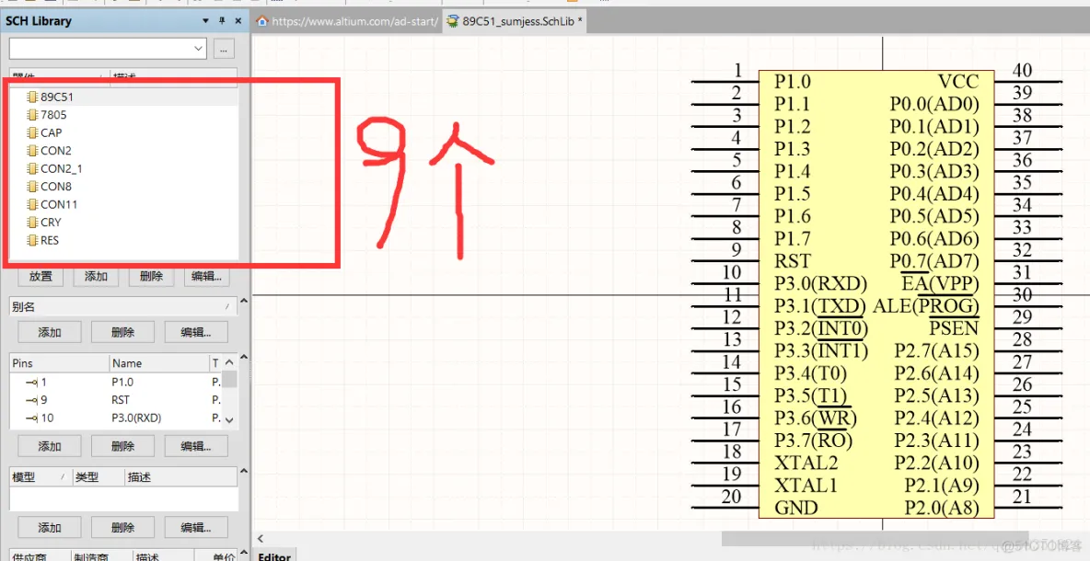
Task: Select the Editor tab at the bottom
Action: (x=274, y=555)
